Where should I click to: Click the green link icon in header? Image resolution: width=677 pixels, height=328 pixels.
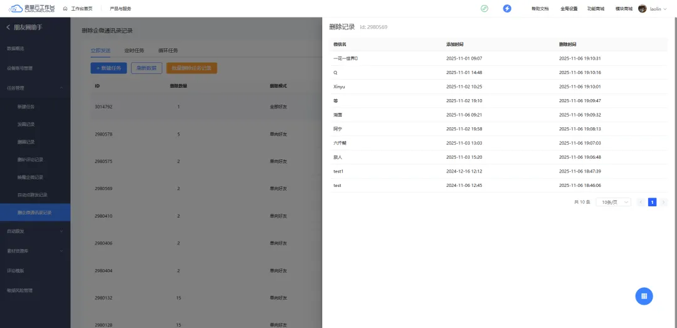click(x=485, y=9)
